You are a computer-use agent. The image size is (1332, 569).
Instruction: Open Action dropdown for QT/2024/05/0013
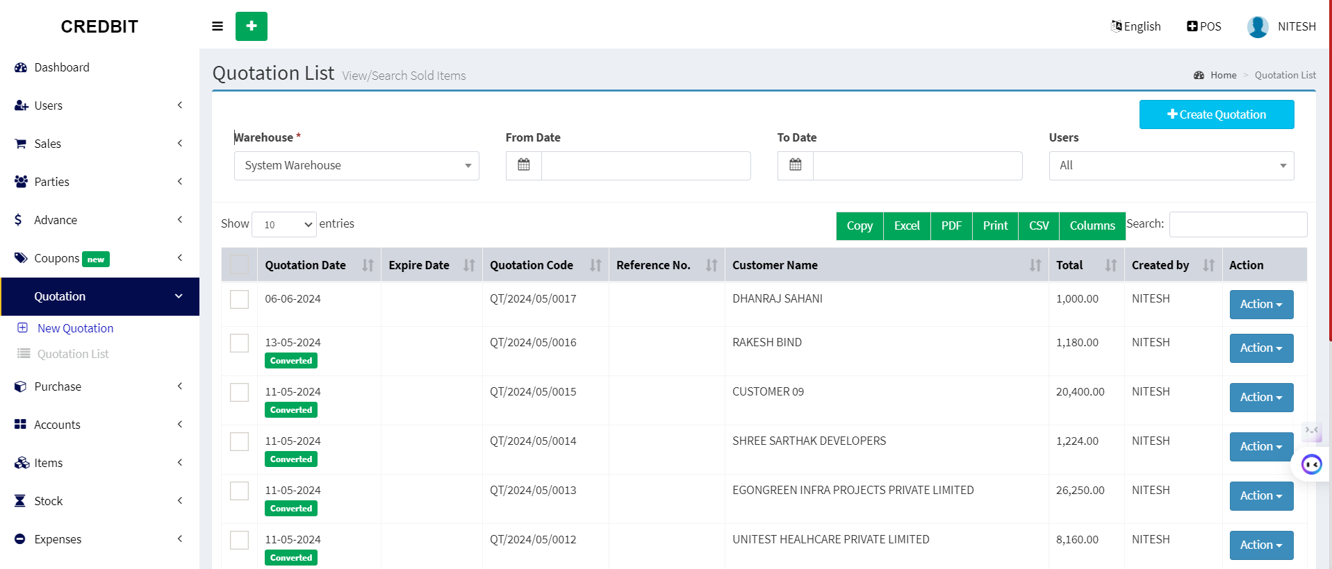coord(1261,495)
